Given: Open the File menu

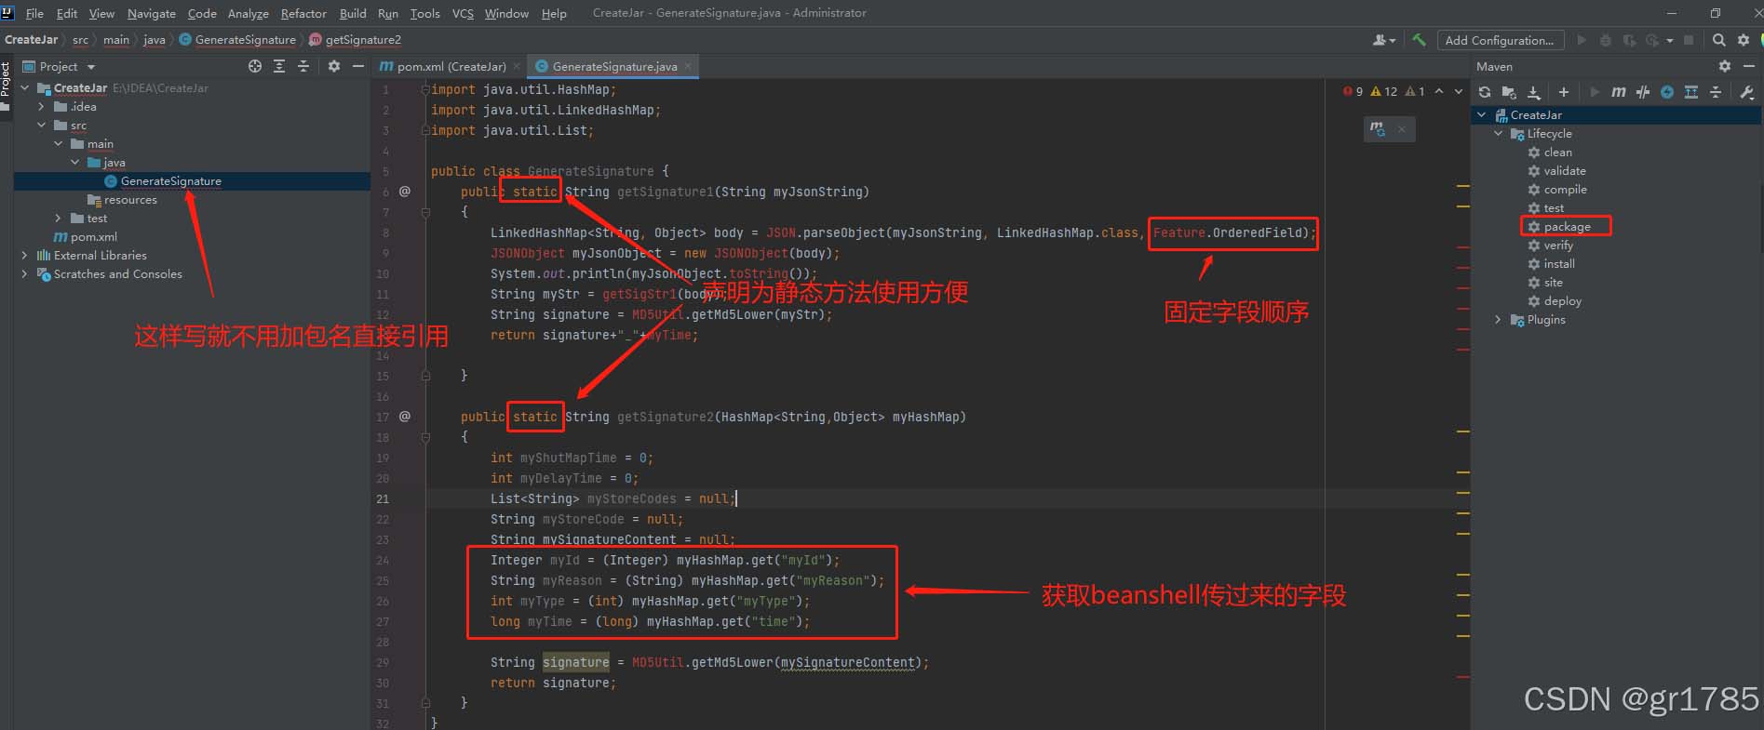Looking at the screenshot, I should (x=34, y=13).
